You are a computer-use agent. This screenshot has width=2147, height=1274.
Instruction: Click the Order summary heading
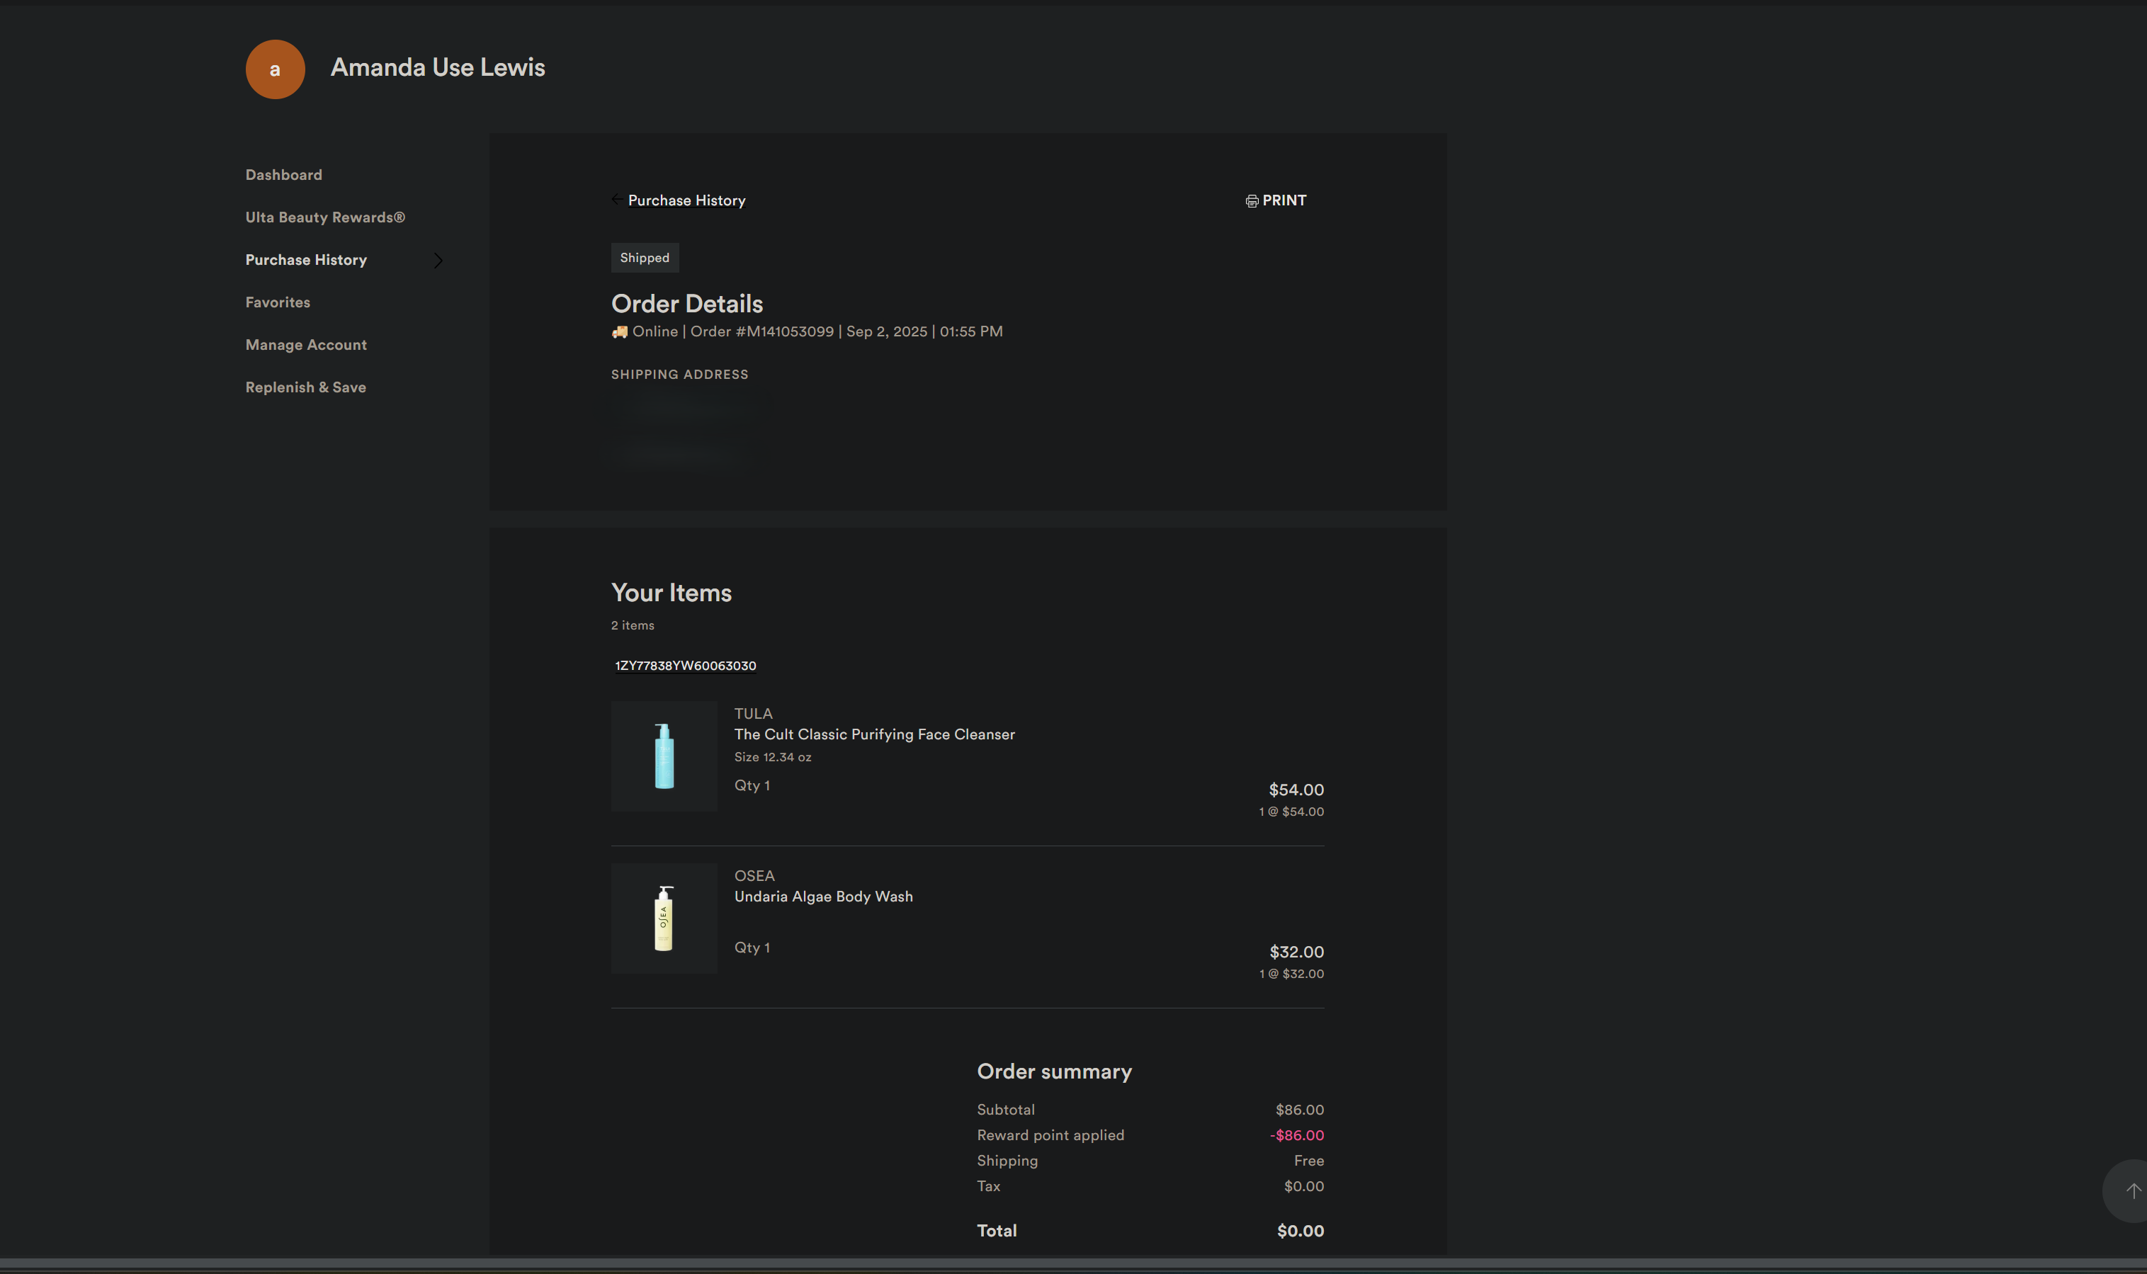click(1054, 1071)
